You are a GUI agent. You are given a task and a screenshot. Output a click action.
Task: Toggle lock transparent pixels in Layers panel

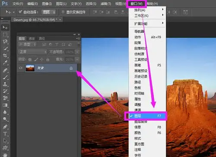pyautogui.click(x=30, y=60)
